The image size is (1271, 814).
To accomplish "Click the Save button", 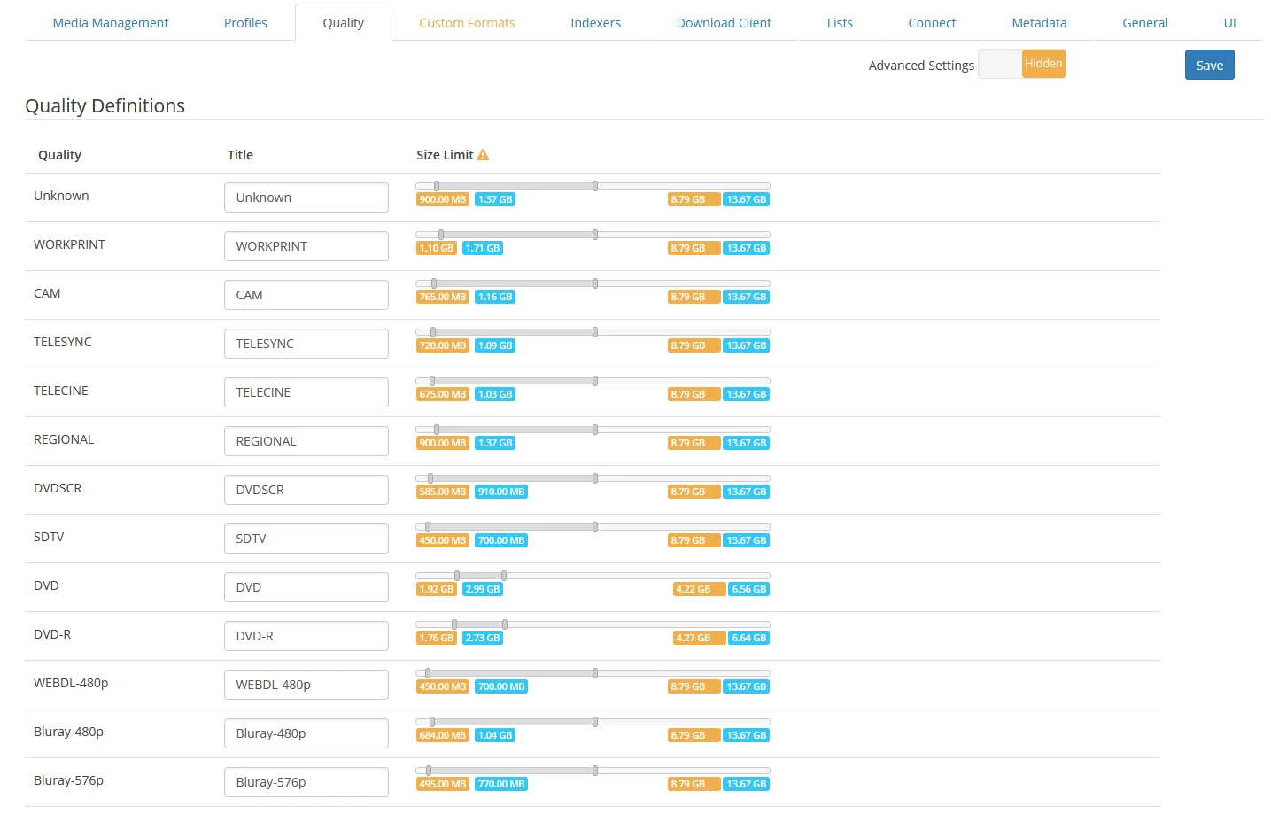I will click(x=1209, y=65).
